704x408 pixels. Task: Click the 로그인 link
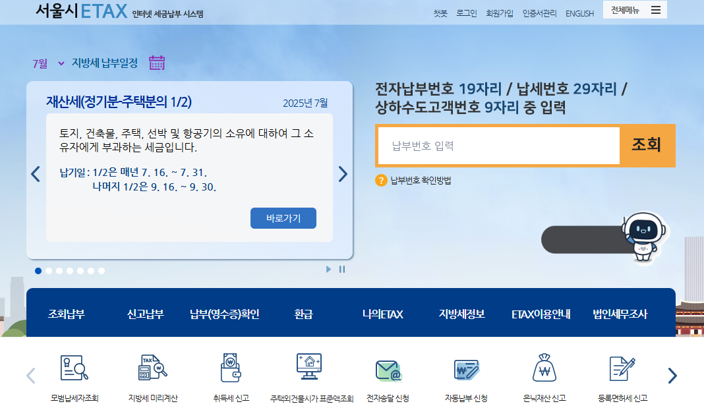click(x=467, y=13)
